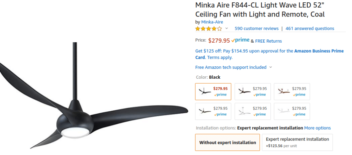Image resolution: width=352 pixels, height=155 pixels.
Task: Select the highlighted Black fan color option
Action: point(213,91)
